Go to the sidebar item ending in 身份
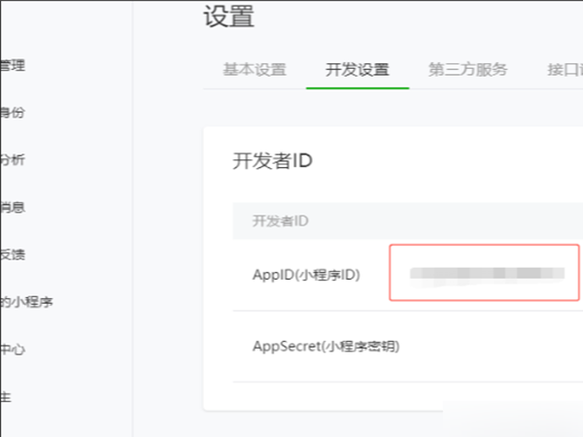The height and width of the screenshot is (437, 583). (13, 113)
